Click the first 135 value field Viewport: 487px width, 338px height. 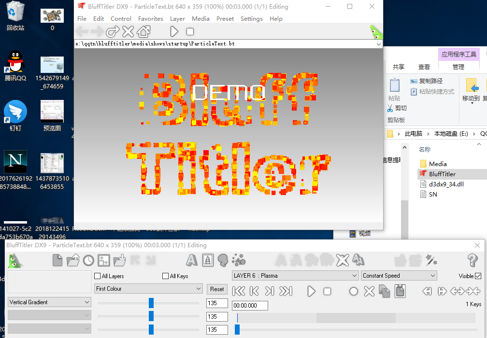click(217, 303)
